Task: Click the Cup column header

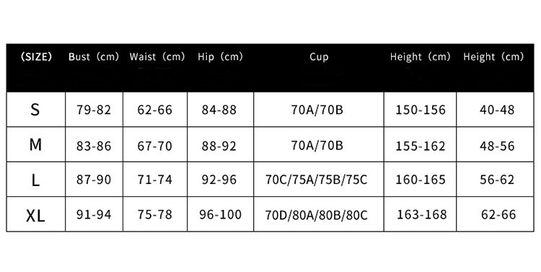Action: [319, 57]
